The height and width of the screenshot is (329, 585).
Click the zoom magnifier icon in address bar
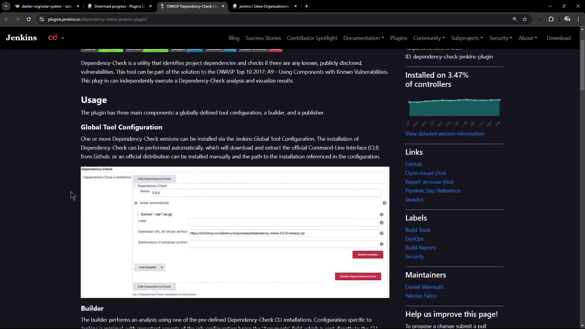tap(515, 19)
